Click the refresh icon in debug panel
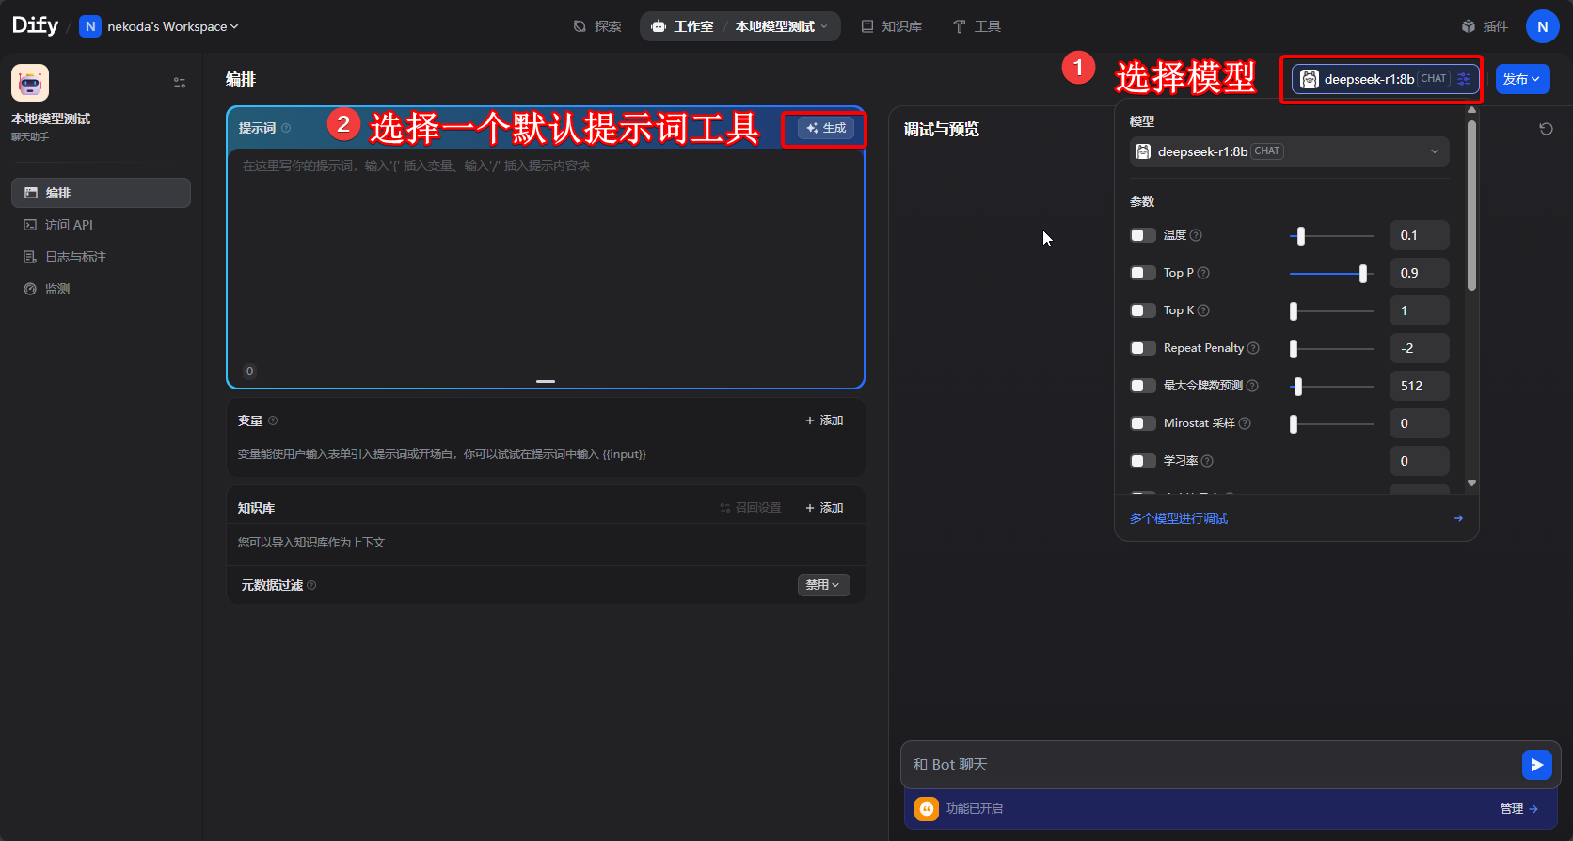1573x841 pixels. click(x=1546, y=129)
